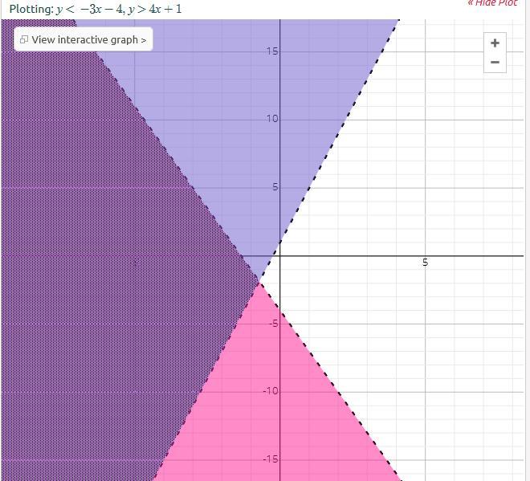530x481 pixels.
Task: Click the y-axis label -15
Action: coord(271,459)
